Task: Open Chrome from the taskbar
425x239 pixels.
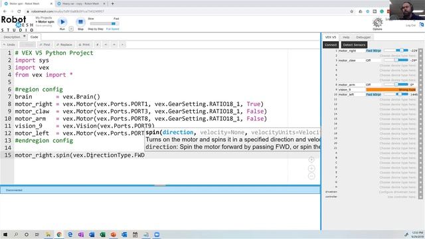Action: 59,234
